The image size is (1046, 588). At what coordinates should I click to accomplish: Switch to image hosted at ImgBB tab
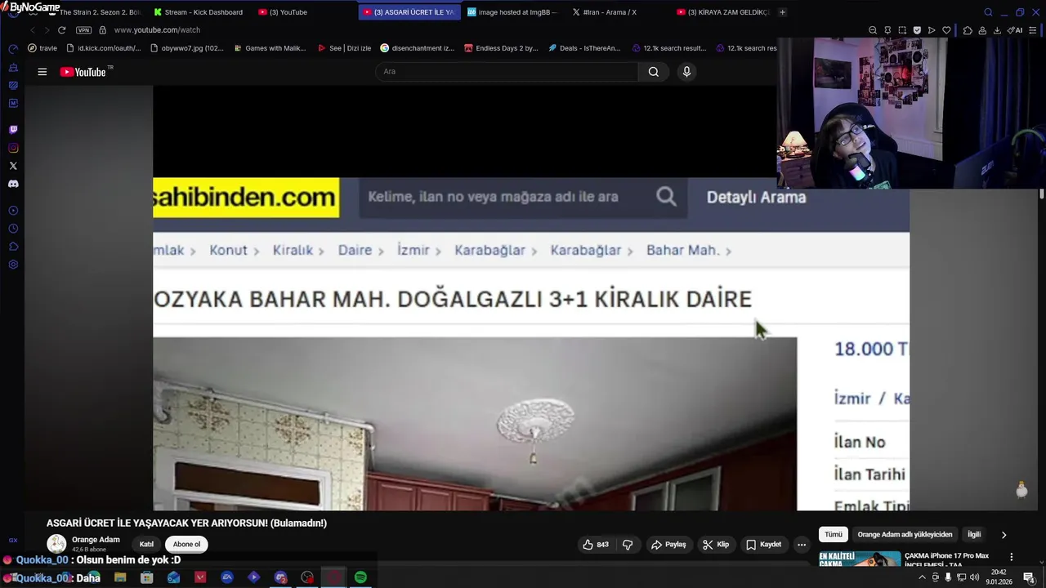point(512,12)
